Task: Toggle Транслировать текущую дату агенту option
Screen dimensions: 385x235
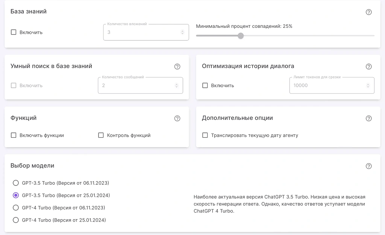Action: [x=205, y=136]
